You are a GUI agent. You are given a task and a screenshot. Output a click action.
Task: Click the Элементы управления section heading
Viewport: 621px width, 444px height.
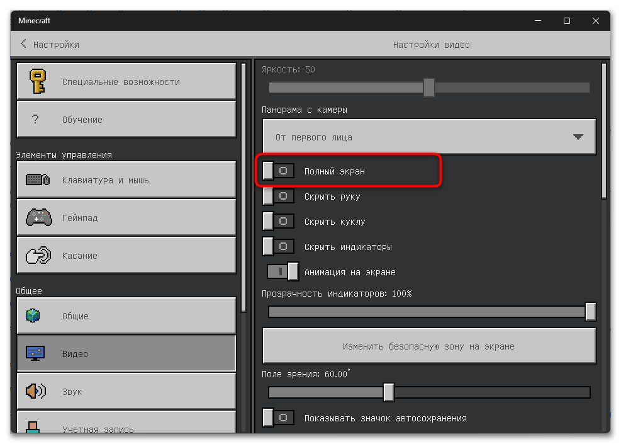coord(64,154)
